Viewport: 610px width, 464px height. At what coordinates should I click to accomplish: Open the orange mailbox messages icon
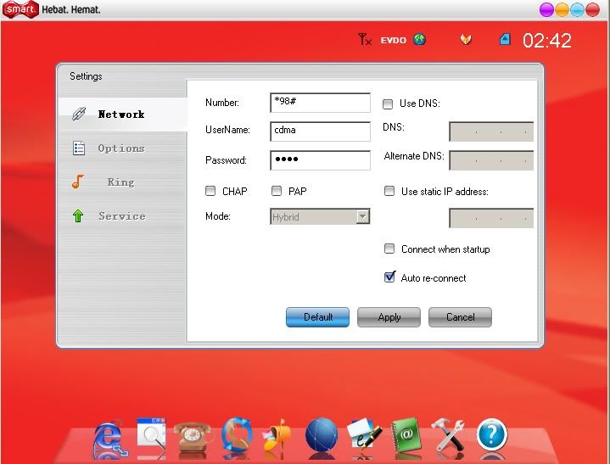[277, 435]
